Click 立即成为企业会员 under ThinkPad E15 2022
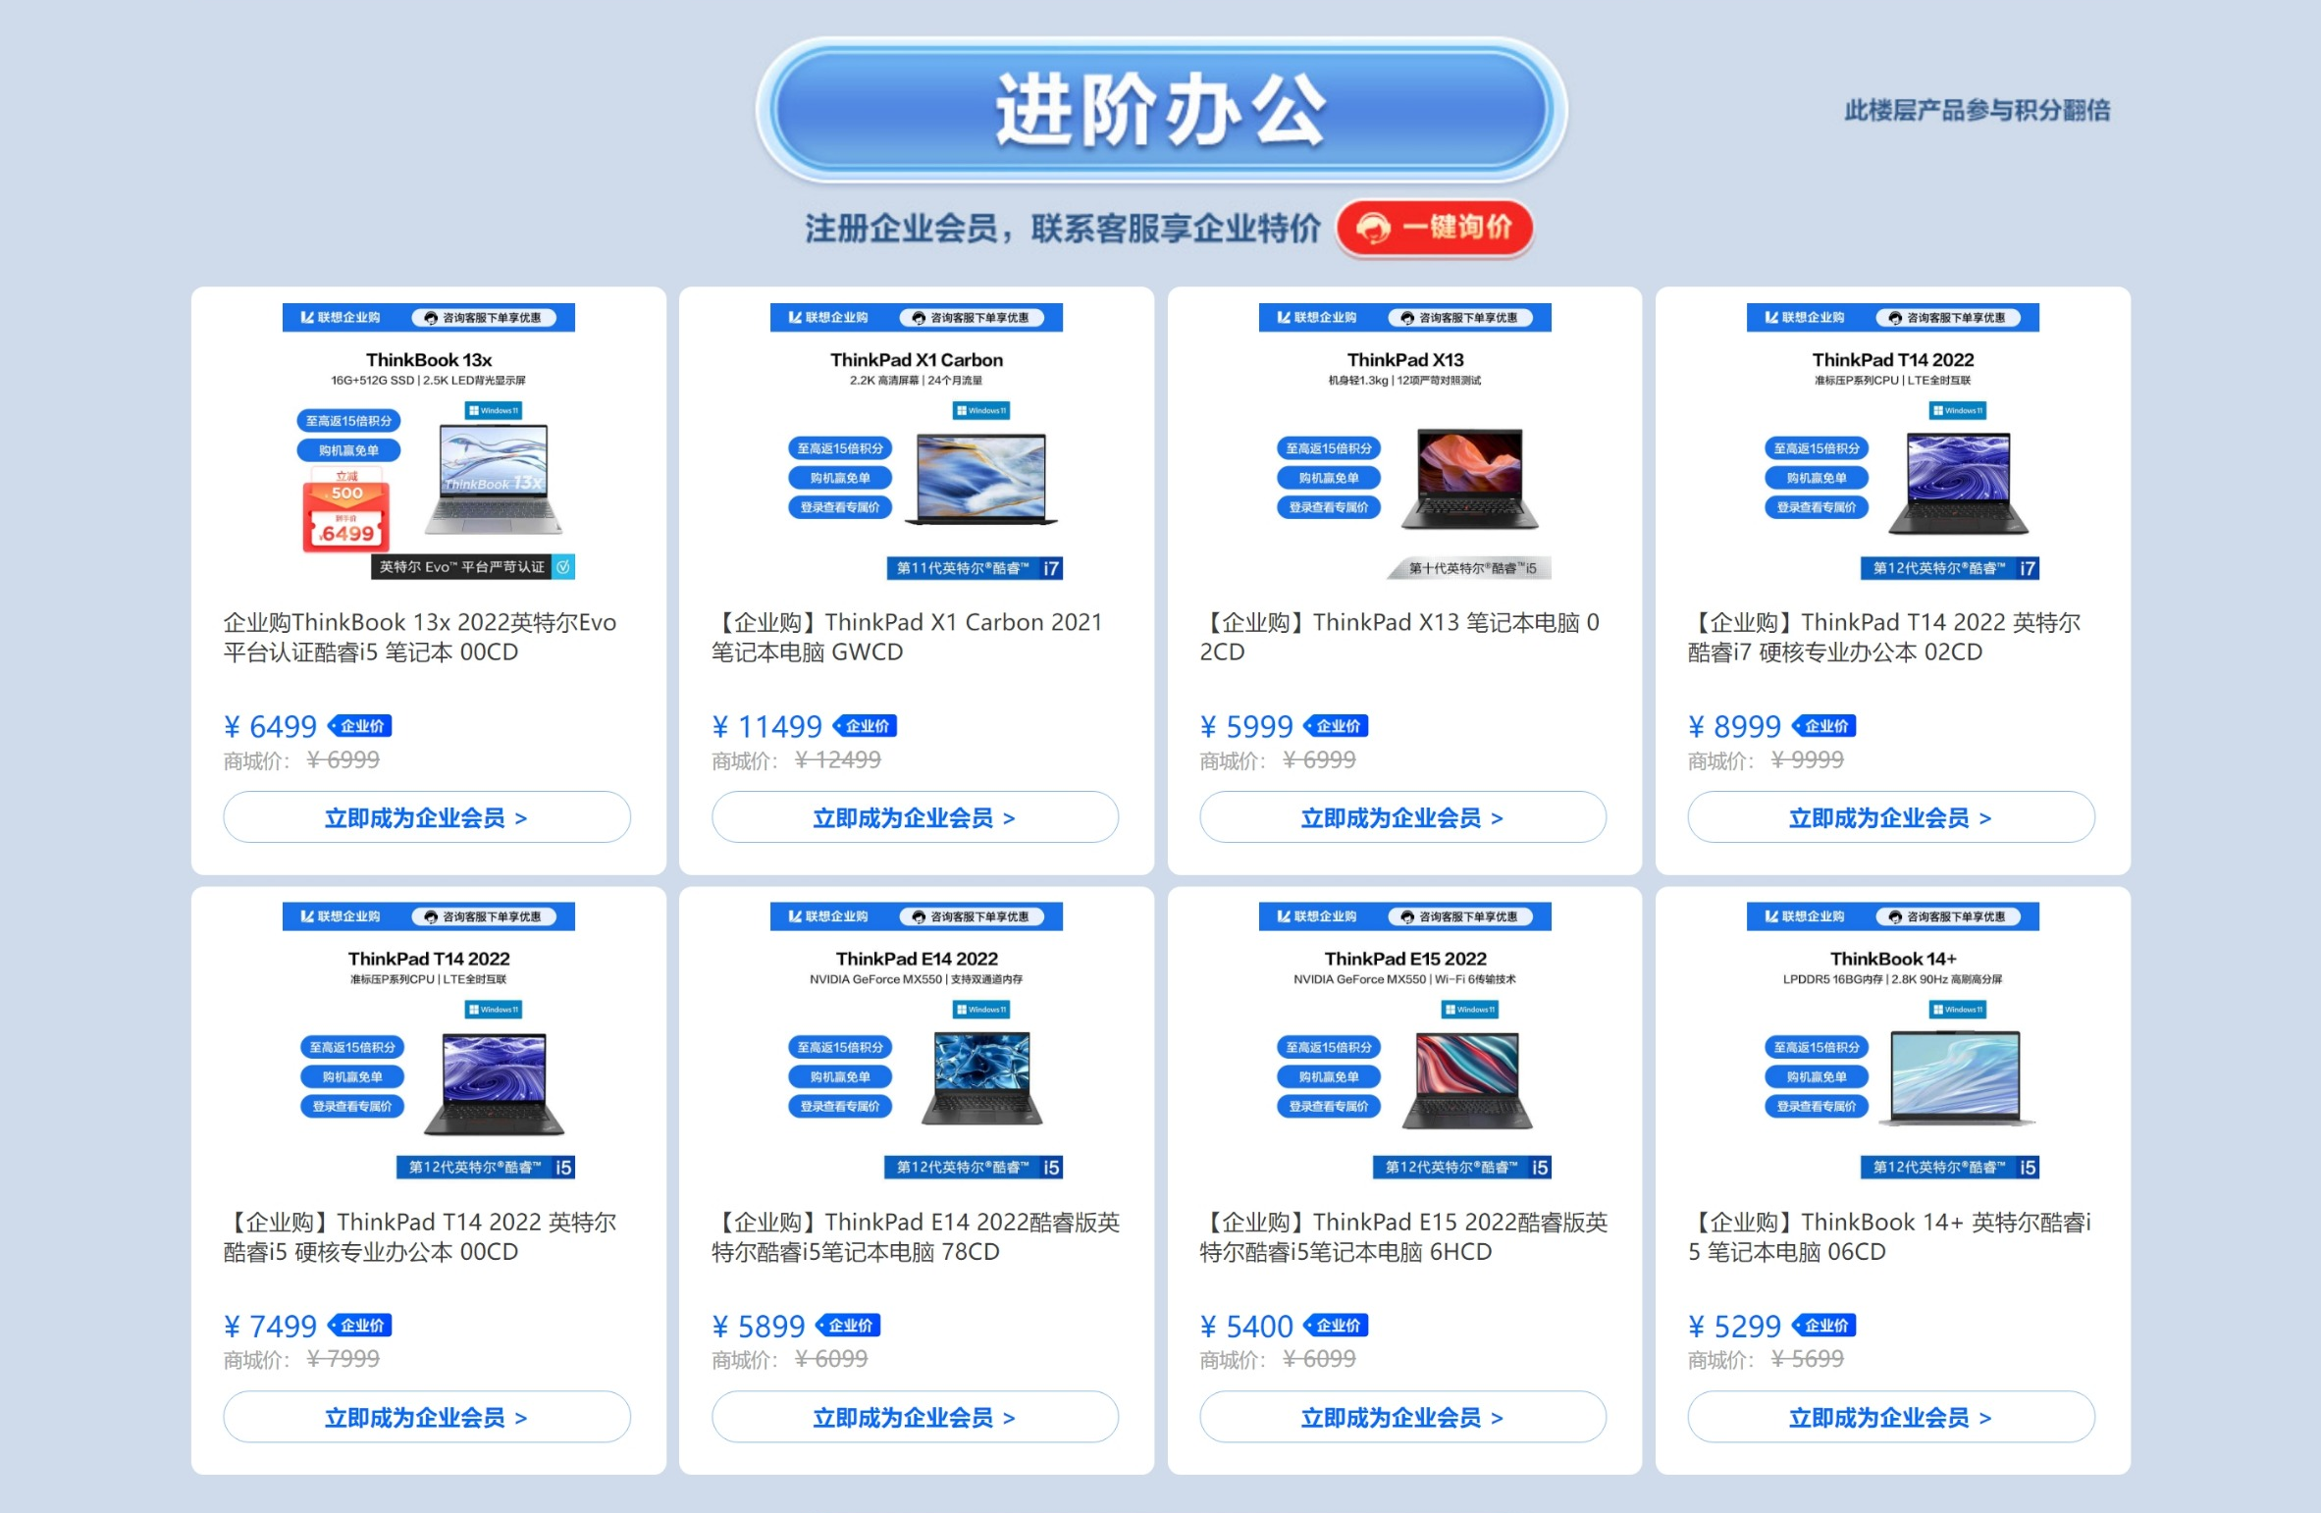The image size is (2321, 1513). pos(1402,1417)
